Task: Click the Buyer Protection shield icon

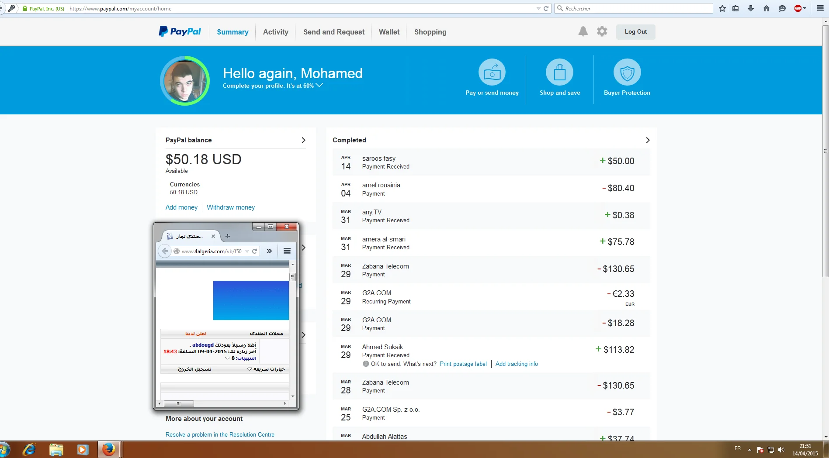Action: 627,72
